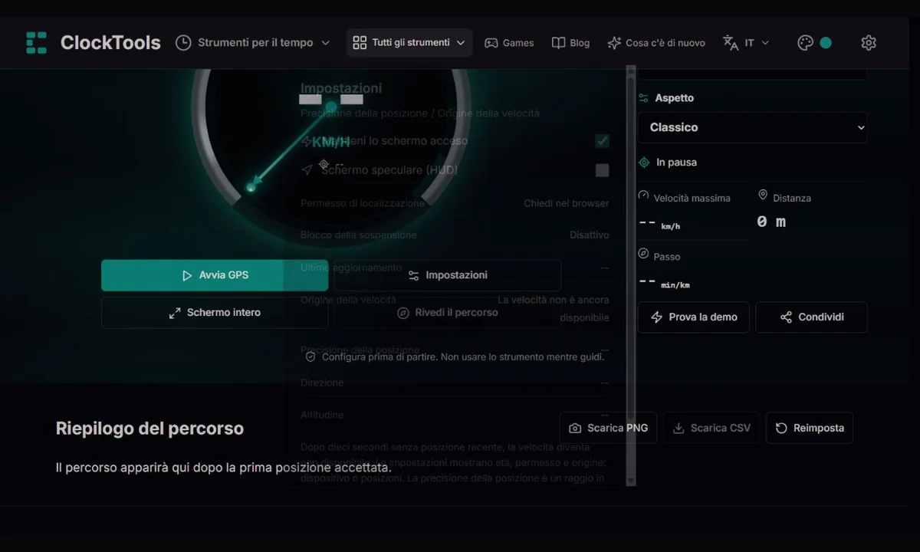920x552 pixels.
Task: Click the ClockTools logo icon
Action: [x=36, y=43]
